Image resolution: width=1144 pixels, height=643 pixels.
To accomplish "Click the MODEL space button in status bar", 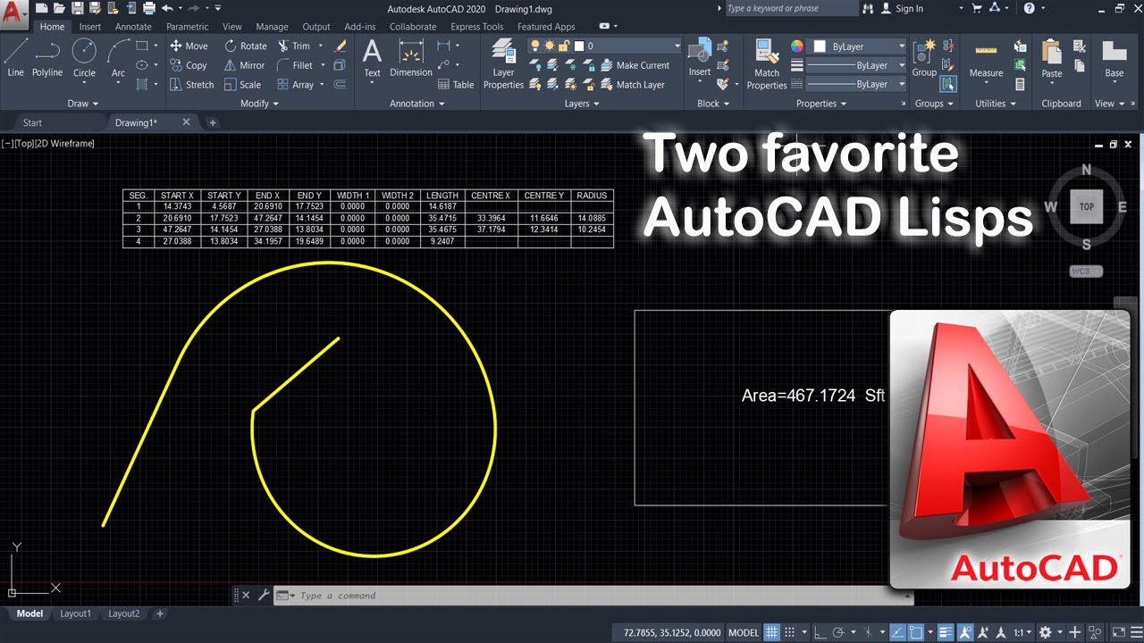I will coord(744,632).
